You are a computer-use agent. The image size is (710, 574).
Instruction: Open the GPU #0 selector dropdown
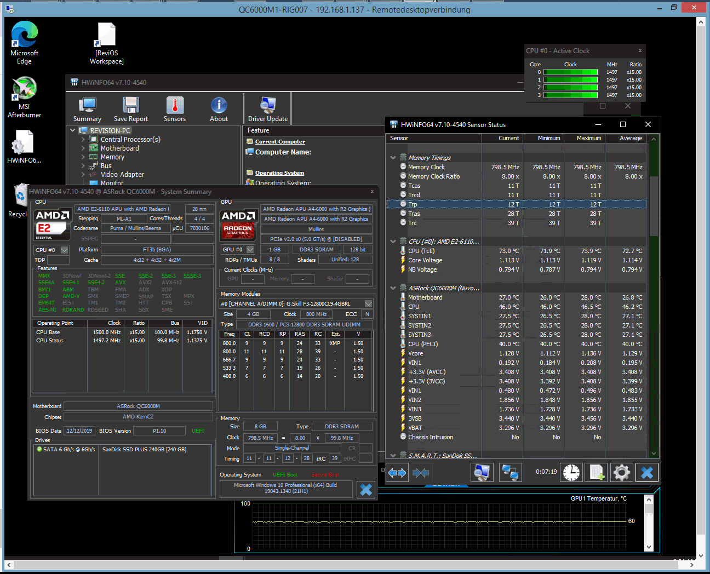[250, 250]
